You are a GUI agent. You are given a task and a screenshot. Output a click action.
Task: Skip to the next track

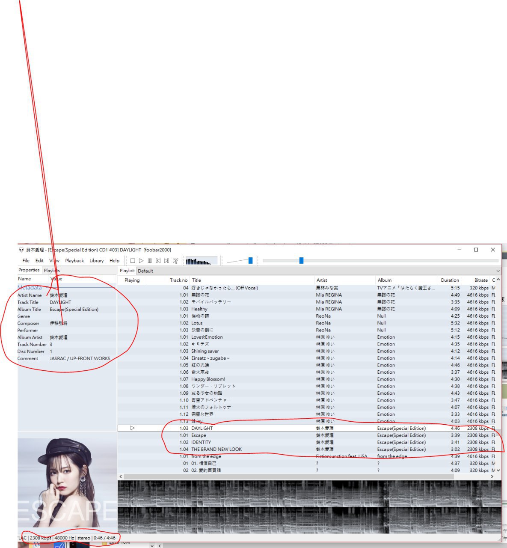[167, 261]
